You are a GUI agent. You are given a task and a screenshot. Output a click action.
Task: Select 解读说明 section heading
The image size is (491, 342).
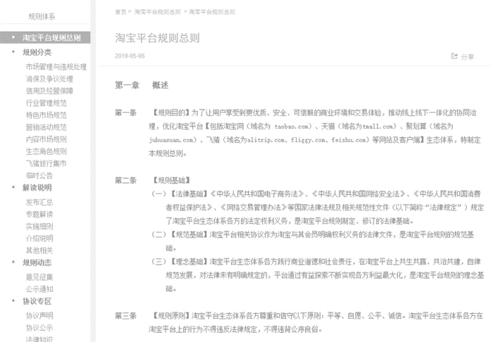(37, 187)
